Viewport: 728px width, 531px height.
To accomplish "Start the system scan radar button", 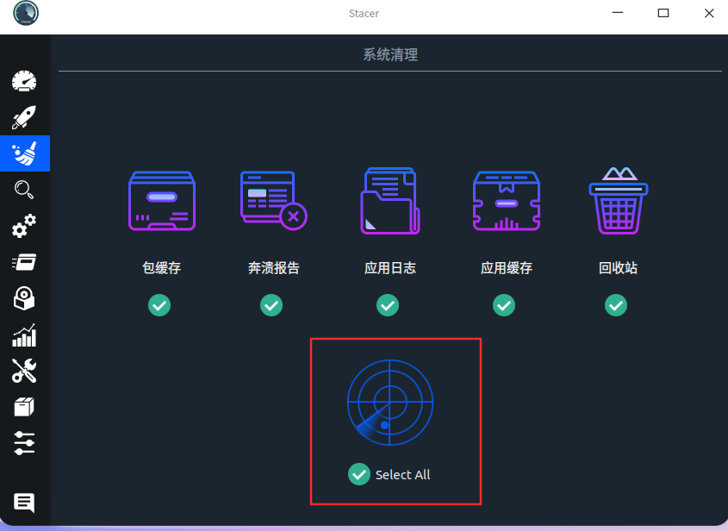I will [x=390, y=403].
